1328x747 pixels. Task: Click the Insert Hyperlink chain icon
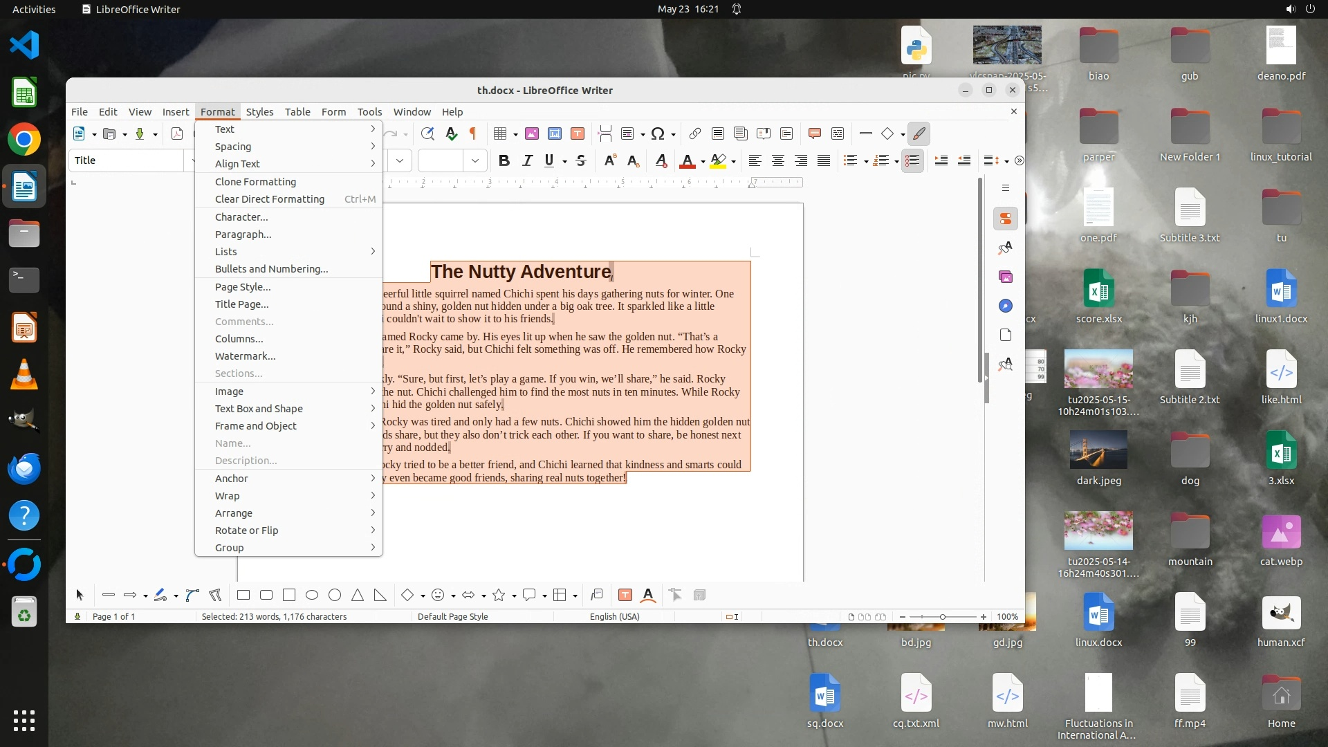tap(694, 133)
